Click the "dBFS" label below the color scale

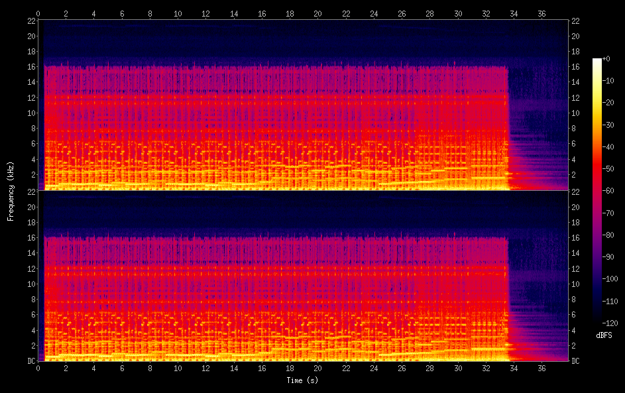coord(604,335)
